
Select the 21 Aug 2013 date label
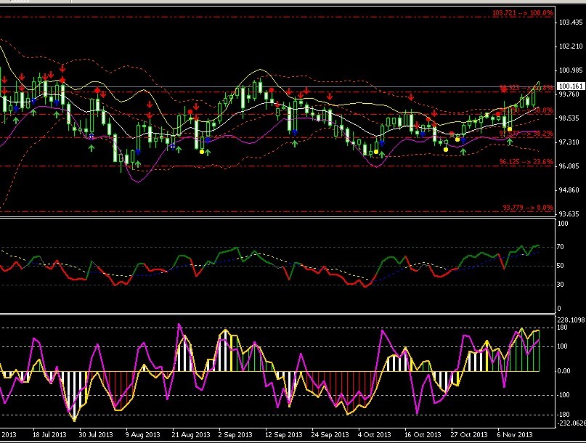click(190, 435)
